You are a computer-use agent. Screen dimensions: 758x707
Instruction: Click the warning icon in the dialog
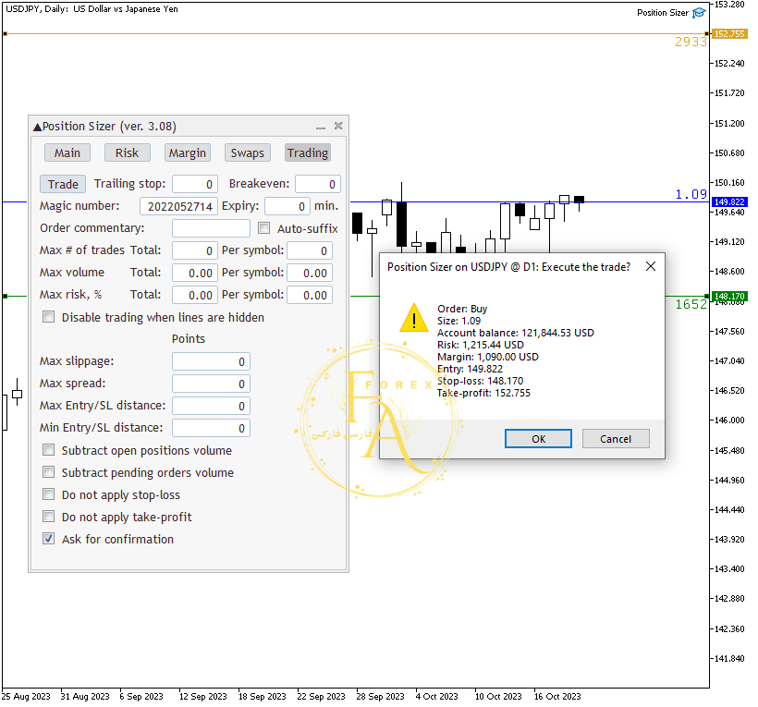tap(414, 318)
